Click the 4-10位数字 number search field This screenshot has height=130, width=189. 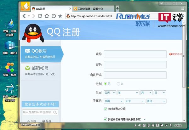point(37,112)
